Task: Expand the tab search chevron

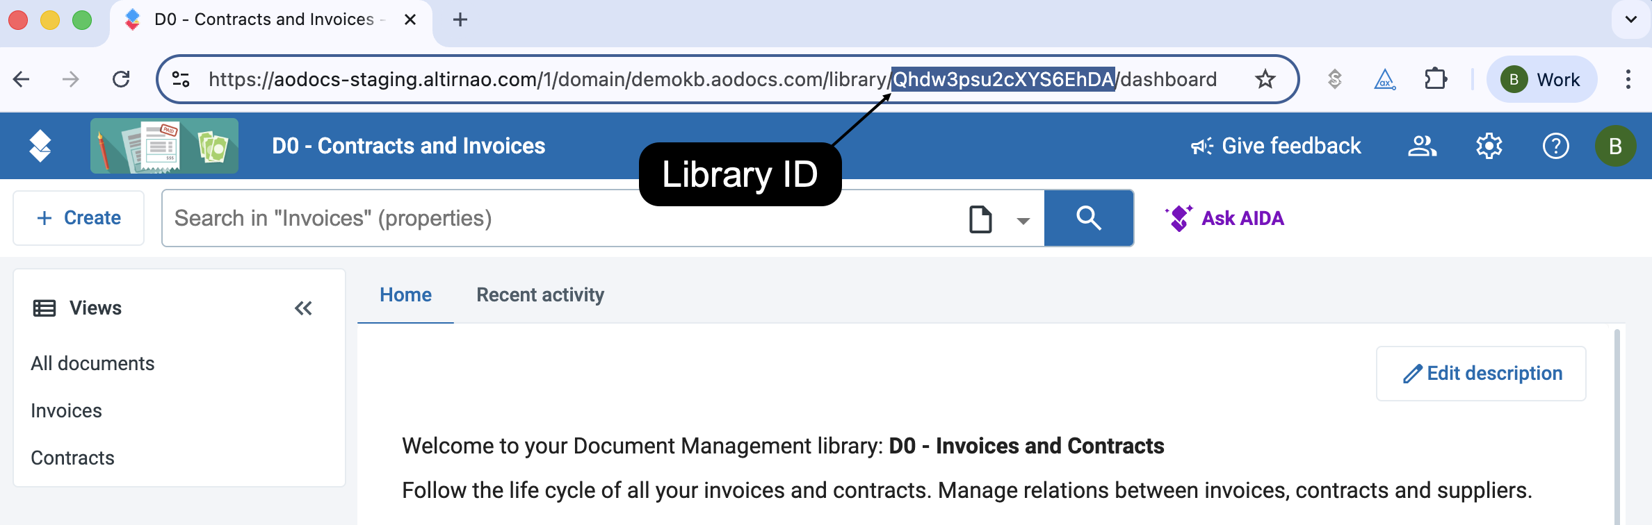Action: click(1630, 19)
